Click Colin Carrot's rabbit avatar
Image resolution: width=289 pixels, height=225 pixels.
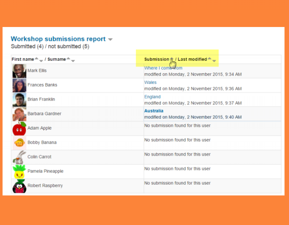click(19, 157)
